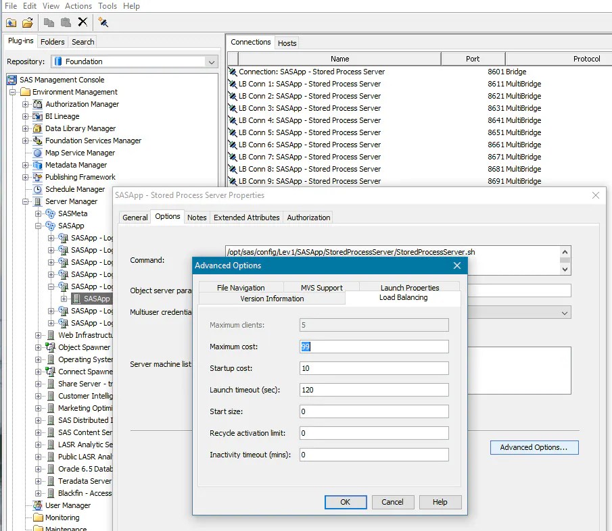Click the Authorization Manager icon
The image size is (612, 531).
(37, 104)
